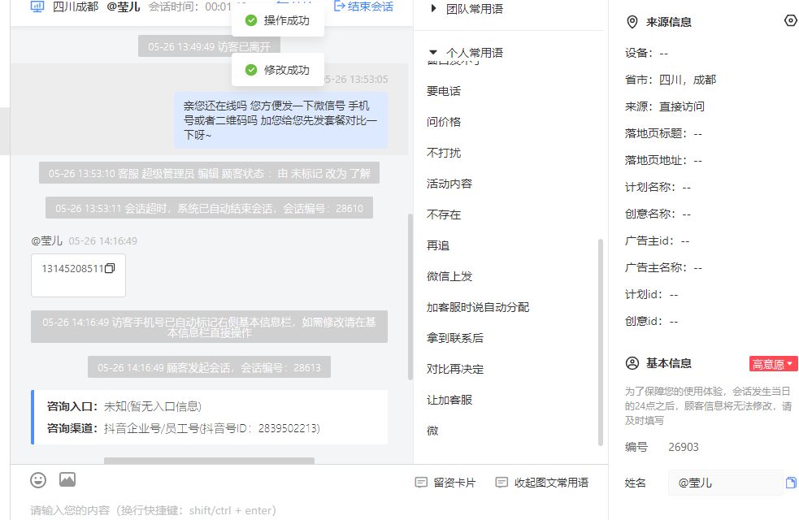Click the customer number 26903 value
This screenshot has height=520, width=799.
tap(684, 447)
